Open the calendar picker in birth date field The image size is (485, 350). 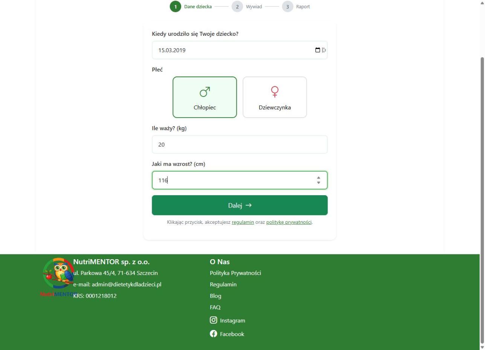[x=317, y=50]
